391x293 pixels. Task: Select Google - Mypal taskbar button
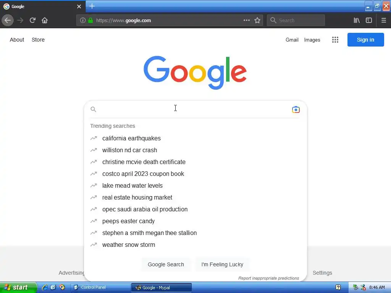[162, 288]
